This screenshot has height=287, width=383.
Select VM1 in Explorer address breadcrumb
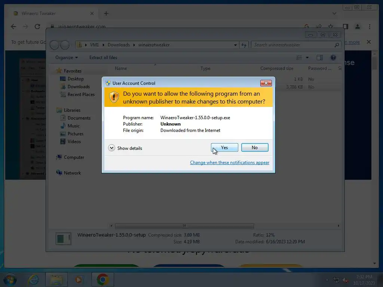[94, 45]
